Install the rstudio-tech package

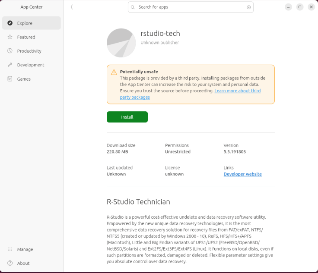127,117
